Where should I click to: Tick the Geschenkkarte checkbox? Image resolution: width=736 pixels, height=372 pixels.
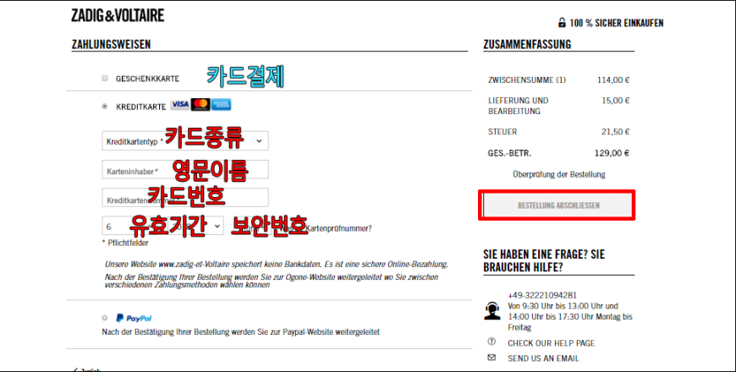[105, 79]
